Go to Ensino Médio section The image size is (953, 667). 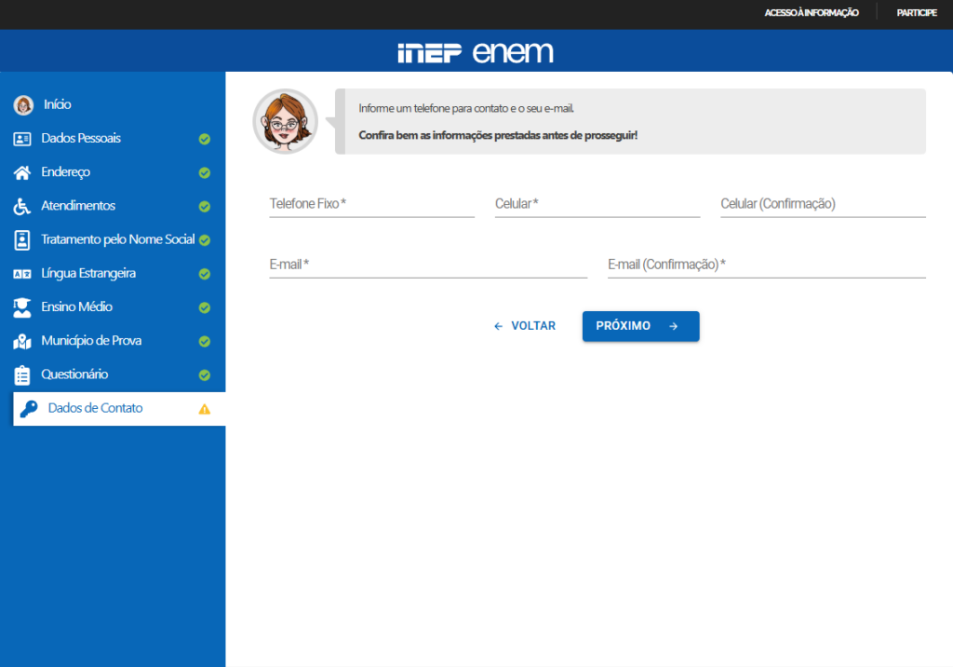pos(76,306)
